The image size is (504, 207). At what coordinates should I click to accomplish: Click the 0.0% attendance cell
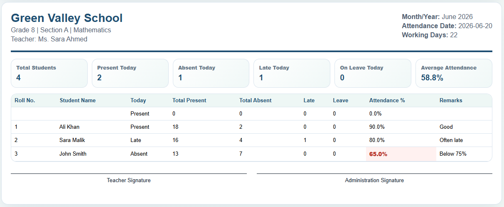401,113
